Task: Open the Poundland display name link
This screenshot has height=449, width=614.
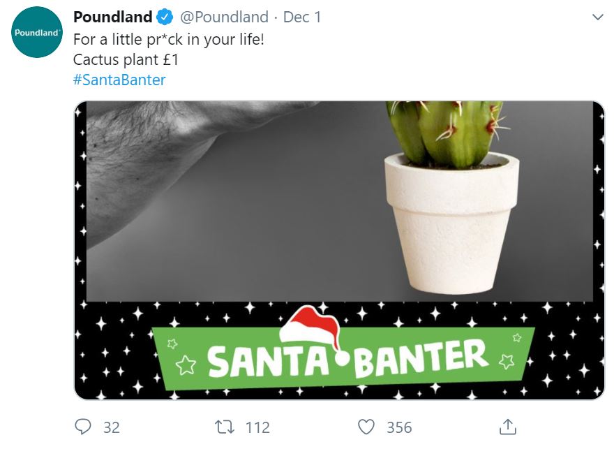Action: (x=113, y=17)
